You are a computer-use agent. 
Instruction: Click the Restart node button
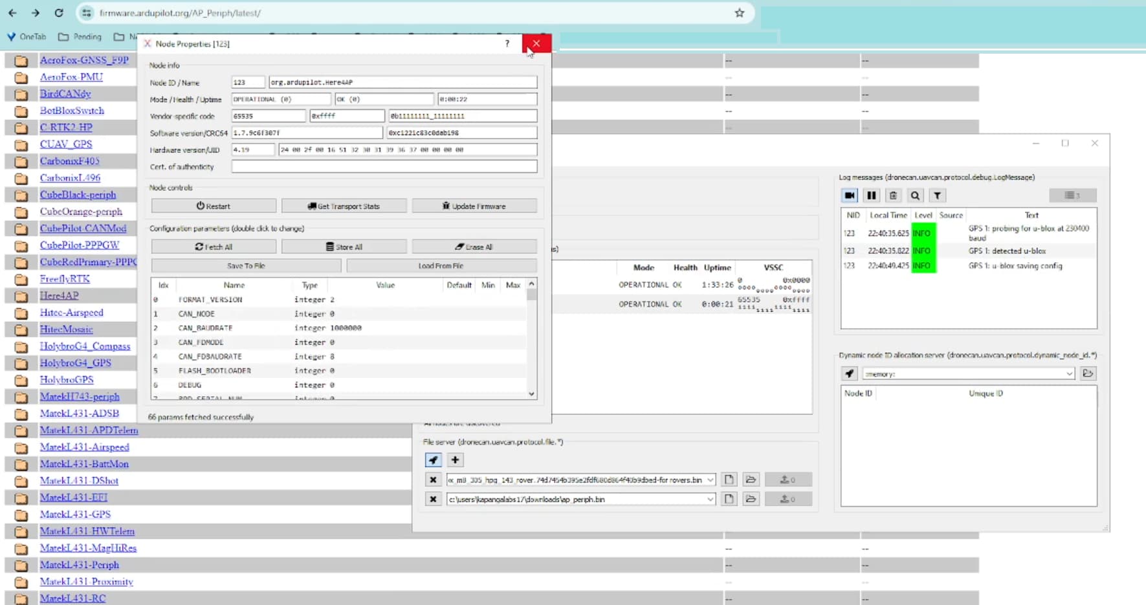[x=214, y=206]
